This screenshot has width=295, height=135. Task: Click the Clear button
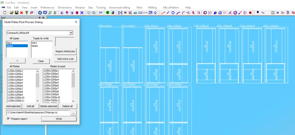click(41, 61)
